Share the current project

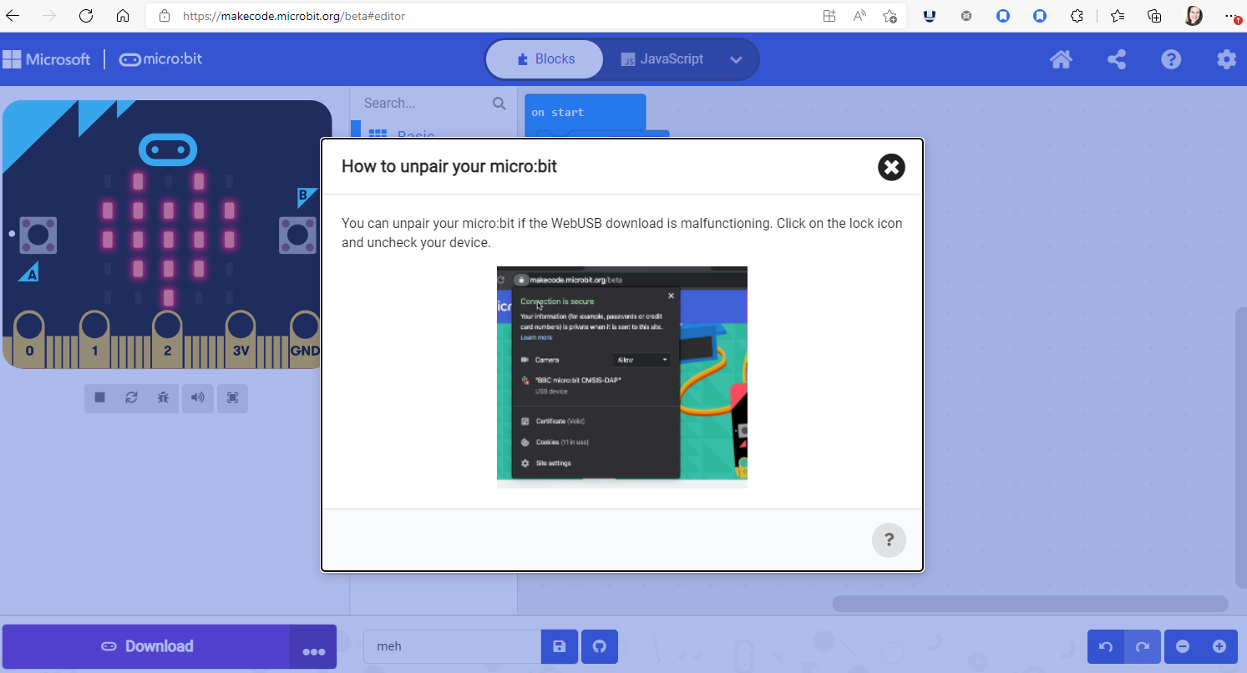[x=1116, y=58]
